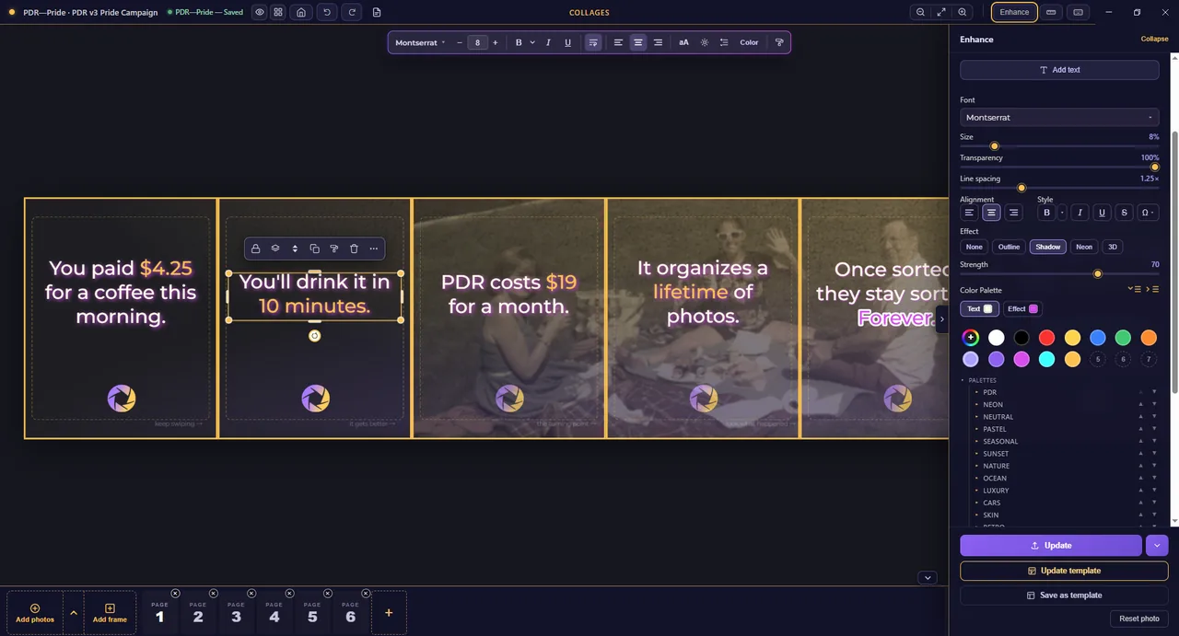Zoom out with the minus magnifier
Image resolution: width=1179 pixels, height=636 pixels.
[920, 12]
